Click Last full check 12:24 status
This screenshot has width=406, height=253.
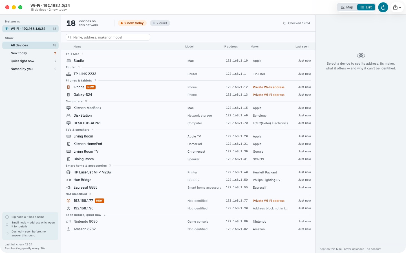[x=19, y=245]
